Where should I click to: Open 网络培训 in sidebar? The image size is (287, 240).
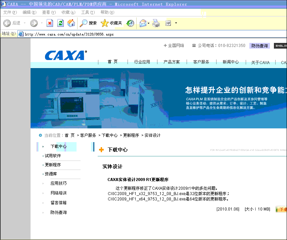[x=58, y=193]
